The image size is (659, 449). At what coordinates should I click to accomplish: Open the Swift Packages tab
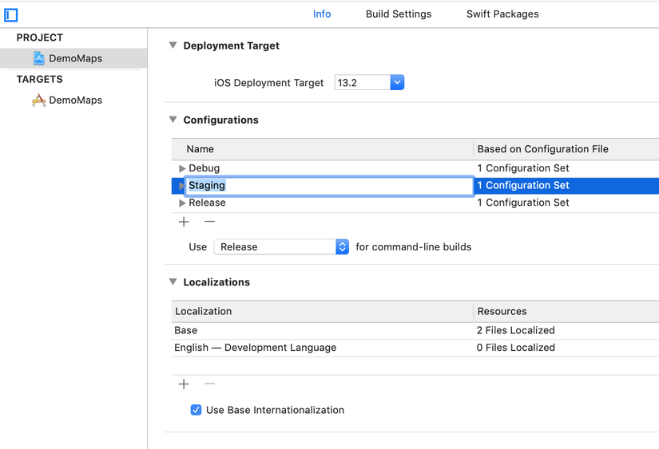502,14
